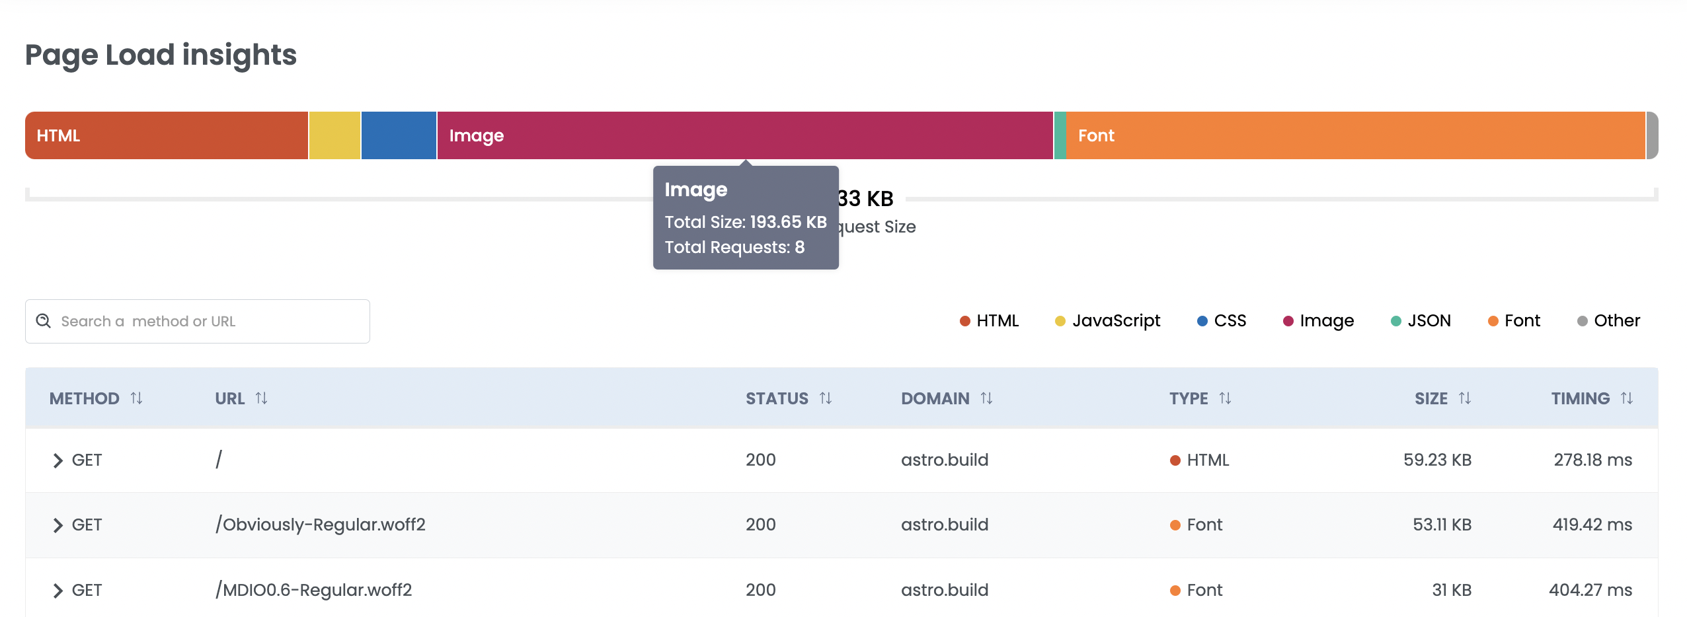The image size is (1687, 617).
Task: Select the orange Font bar segment
Action: pyautogui.click(x=1356, y=135)
